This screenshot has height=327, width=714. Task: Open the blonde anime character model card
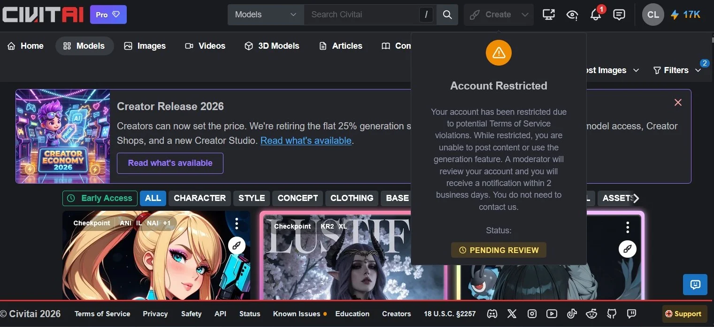[x=156, y=255]
